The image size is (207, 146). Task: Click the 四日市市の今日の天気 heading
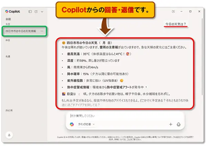pyautogui.click(x=87, y=43)
